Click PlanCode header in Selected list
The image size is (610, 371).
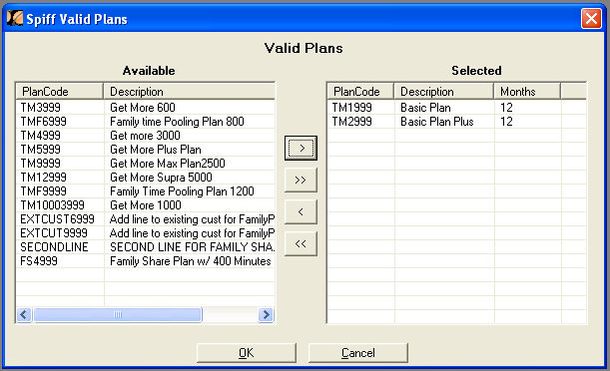click(360, 92)
